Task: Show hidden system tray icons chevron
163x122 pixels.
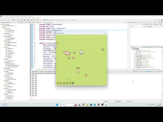Action: click(147, 105)
